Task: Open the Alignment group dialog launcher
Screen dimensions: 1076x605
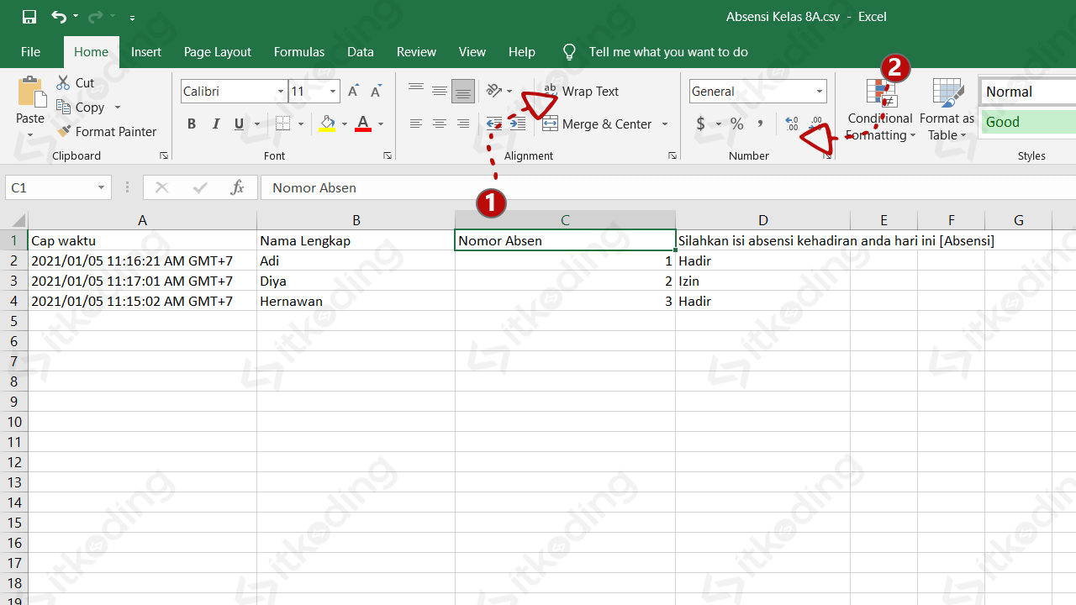Action: click(672, 155)
